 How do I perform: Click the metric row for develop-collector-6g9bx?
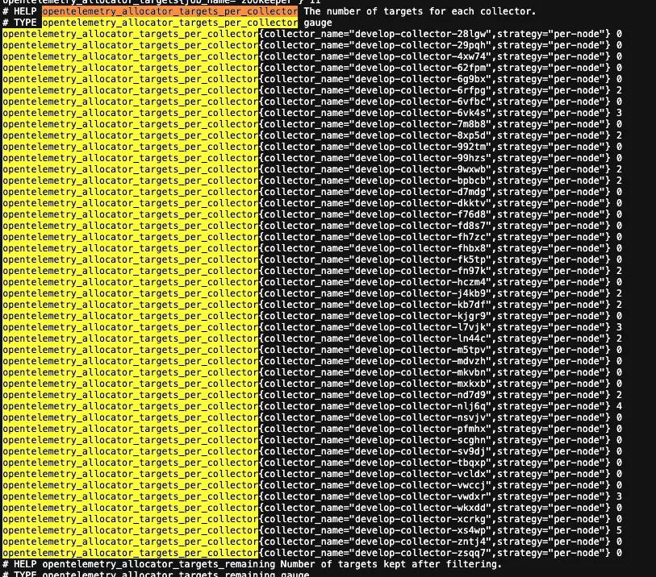(312, 79)
